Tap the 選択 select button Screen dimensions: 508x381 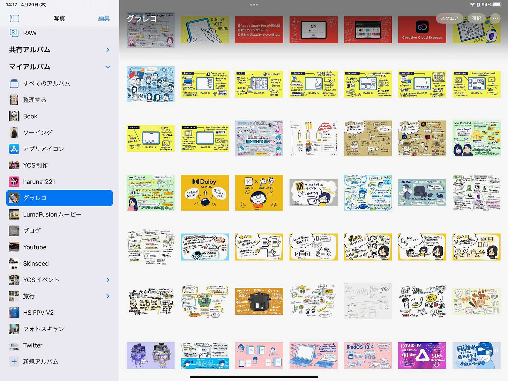coord(477,18)
